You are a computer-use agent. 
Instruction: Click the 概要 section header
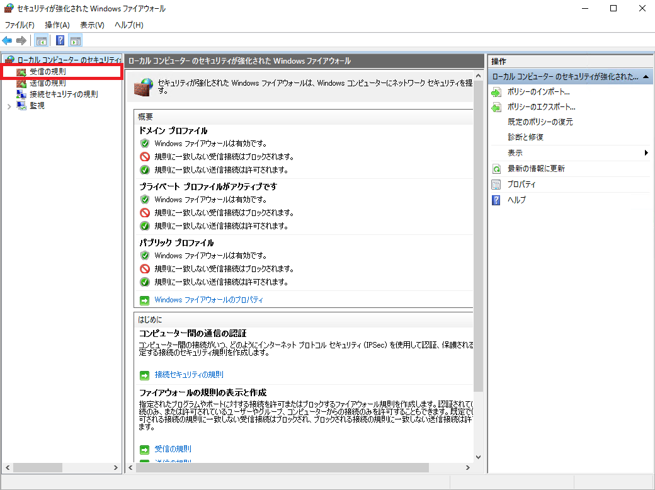(x=145, y=117)
